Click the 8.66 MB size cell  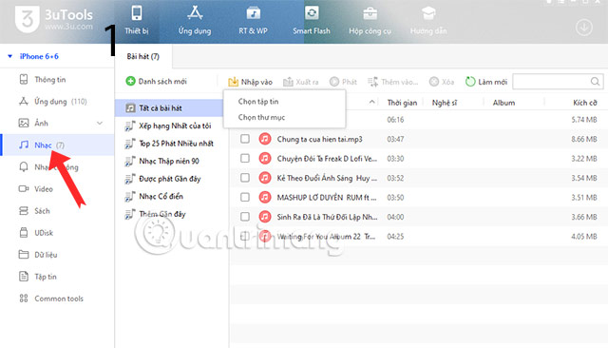584,139
